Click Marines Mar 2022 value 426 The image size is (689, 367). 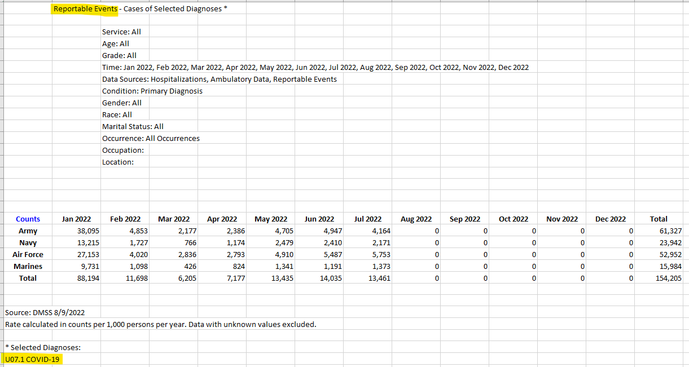point(190,266)
